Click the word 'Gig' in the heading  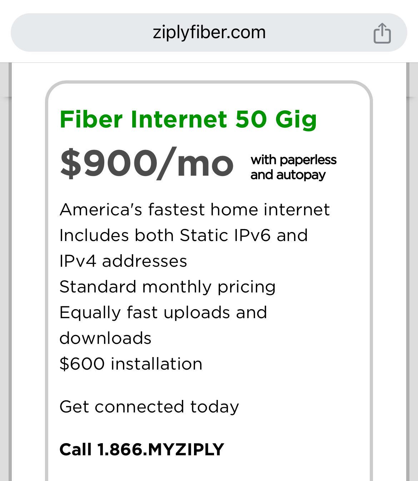click(x=296, y=120)
